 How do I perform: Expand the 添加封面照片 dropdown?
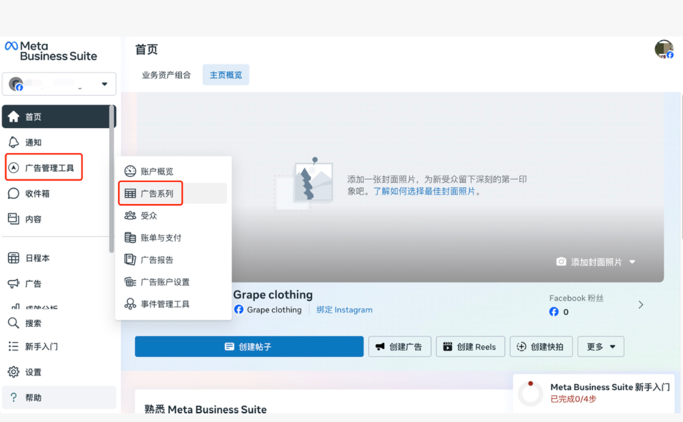632,262
